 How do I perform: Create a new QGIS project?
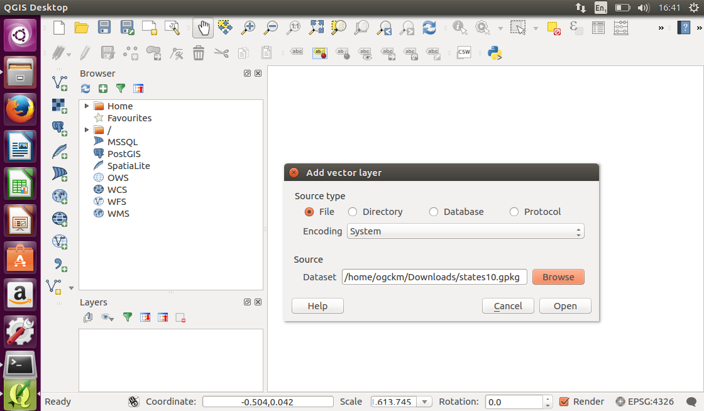(59, 28)
